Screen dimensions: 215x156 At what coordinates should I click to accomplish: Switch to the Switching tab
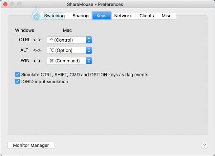click(54, 16)
